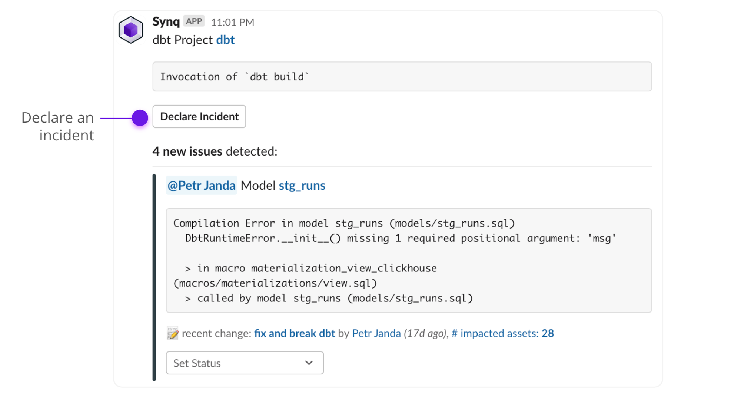This screenshot has width=741, height=400.
Task: Click the 11:01 PM message timestamp
Action: (x=233, y=22)
